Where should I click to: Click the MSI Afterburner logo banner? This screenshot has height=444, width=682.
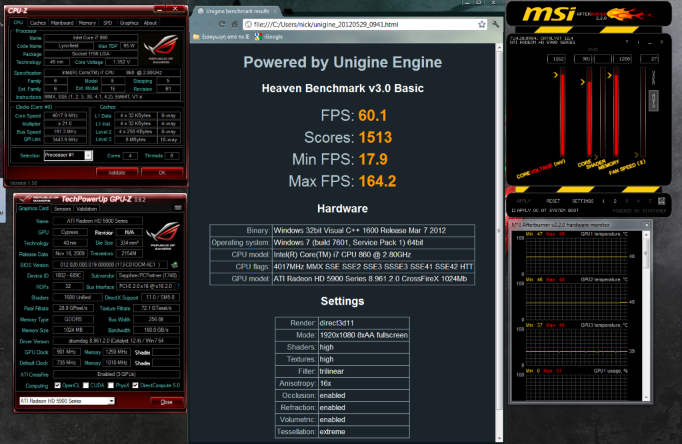[x=589, y=15]
